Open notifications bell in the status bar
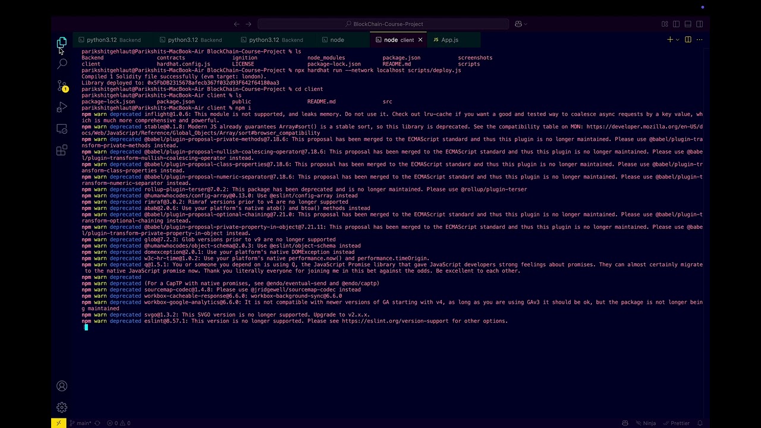This screenshot has height=428, width=761. point(700,423)
